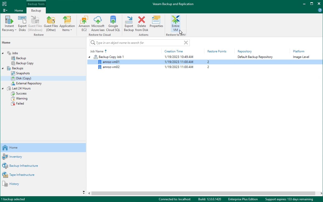Select Disk (Copy) tree item

(24, 78)
